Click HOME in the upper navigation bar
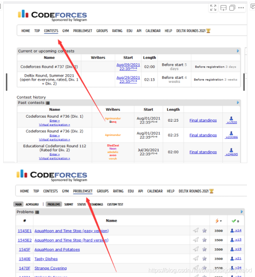The width and height of the screenshot is (255, 277). (x=26, y=31)
